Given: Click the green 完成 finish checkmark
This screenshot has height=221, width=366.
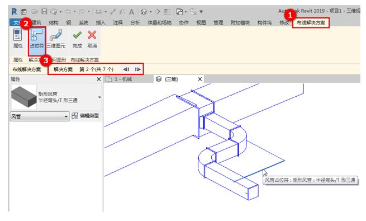Looking at the screenshot, I should (77, 39).
